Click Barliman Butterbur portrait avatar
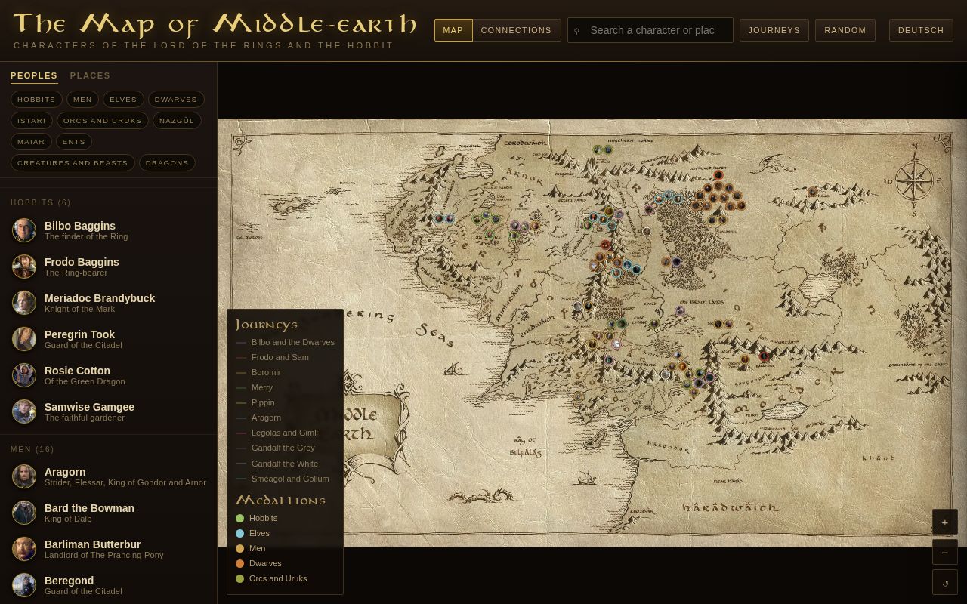 coord(24,549)
